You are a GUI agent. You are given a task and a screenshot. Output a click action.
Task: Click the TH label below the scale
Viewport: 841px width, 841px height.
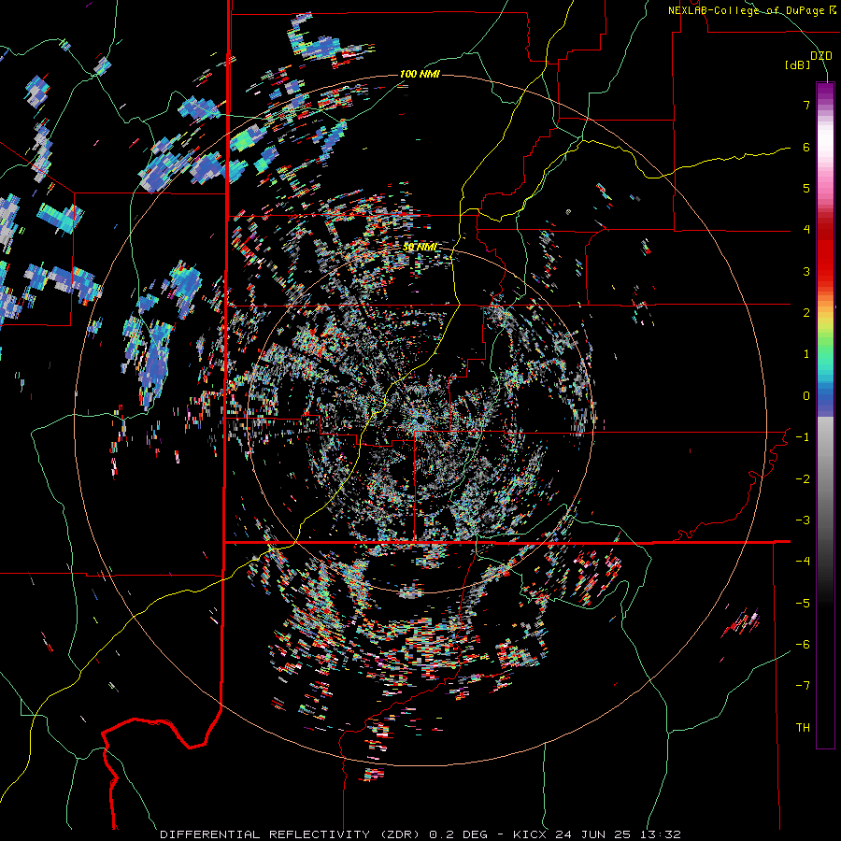click(x=803, y=728)
